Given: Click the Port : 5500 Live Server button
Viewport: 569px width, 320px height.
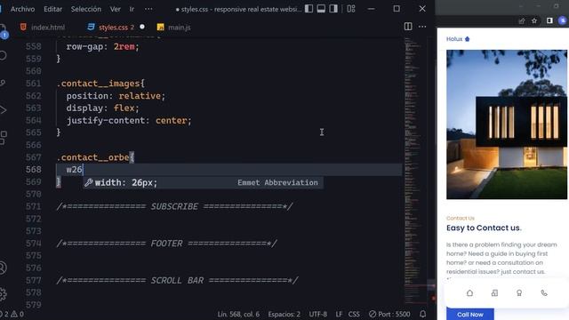Looking at the screenshot, I should click(389, 314).
